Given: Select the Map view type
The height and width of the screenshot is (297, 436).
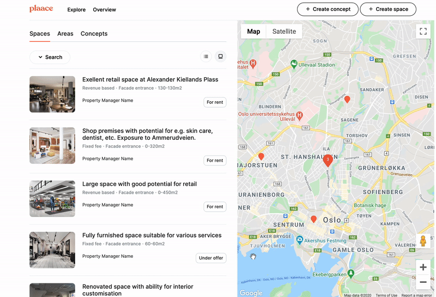Looking at the screenshot, I should pos(253,32).
